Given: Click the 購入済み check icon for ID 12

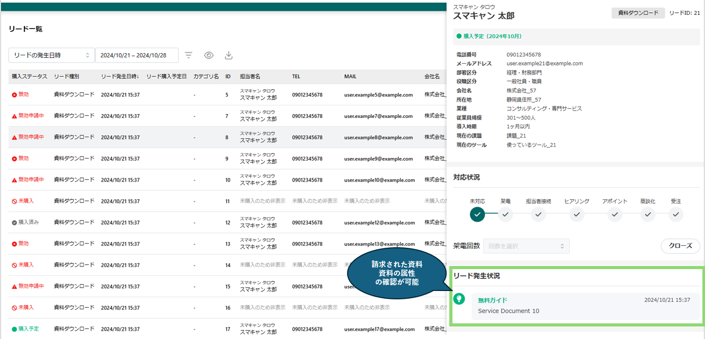Looking at the screenshot, I should pos(15,223).
